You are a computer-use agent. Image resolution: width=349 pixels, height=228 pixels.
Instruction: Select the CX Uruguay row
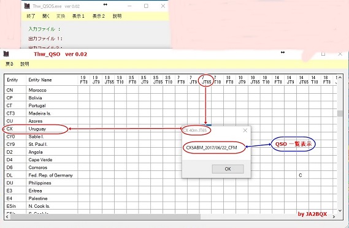[x=41, y=129]
